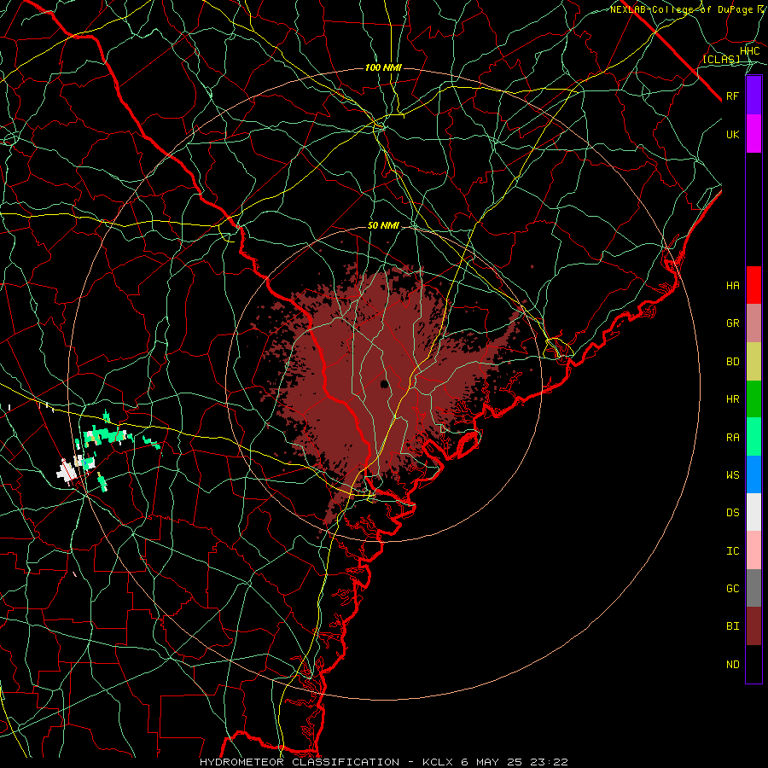Click the GC legend label

pyautogui.click(x=732, y=588)
